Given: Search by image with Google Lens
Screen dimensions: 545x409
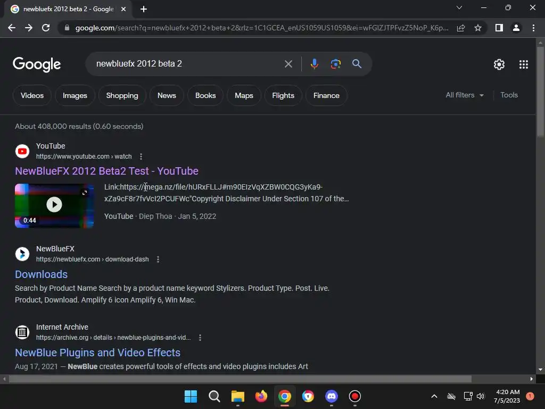Looking at the screenshot, I should tap(335, 64).
